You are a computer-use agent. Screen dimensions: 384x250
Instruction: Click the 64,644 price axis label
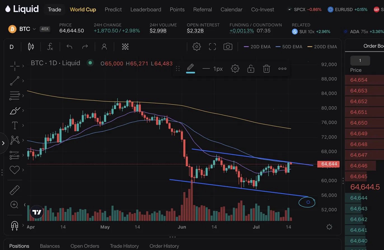(328, 164)
